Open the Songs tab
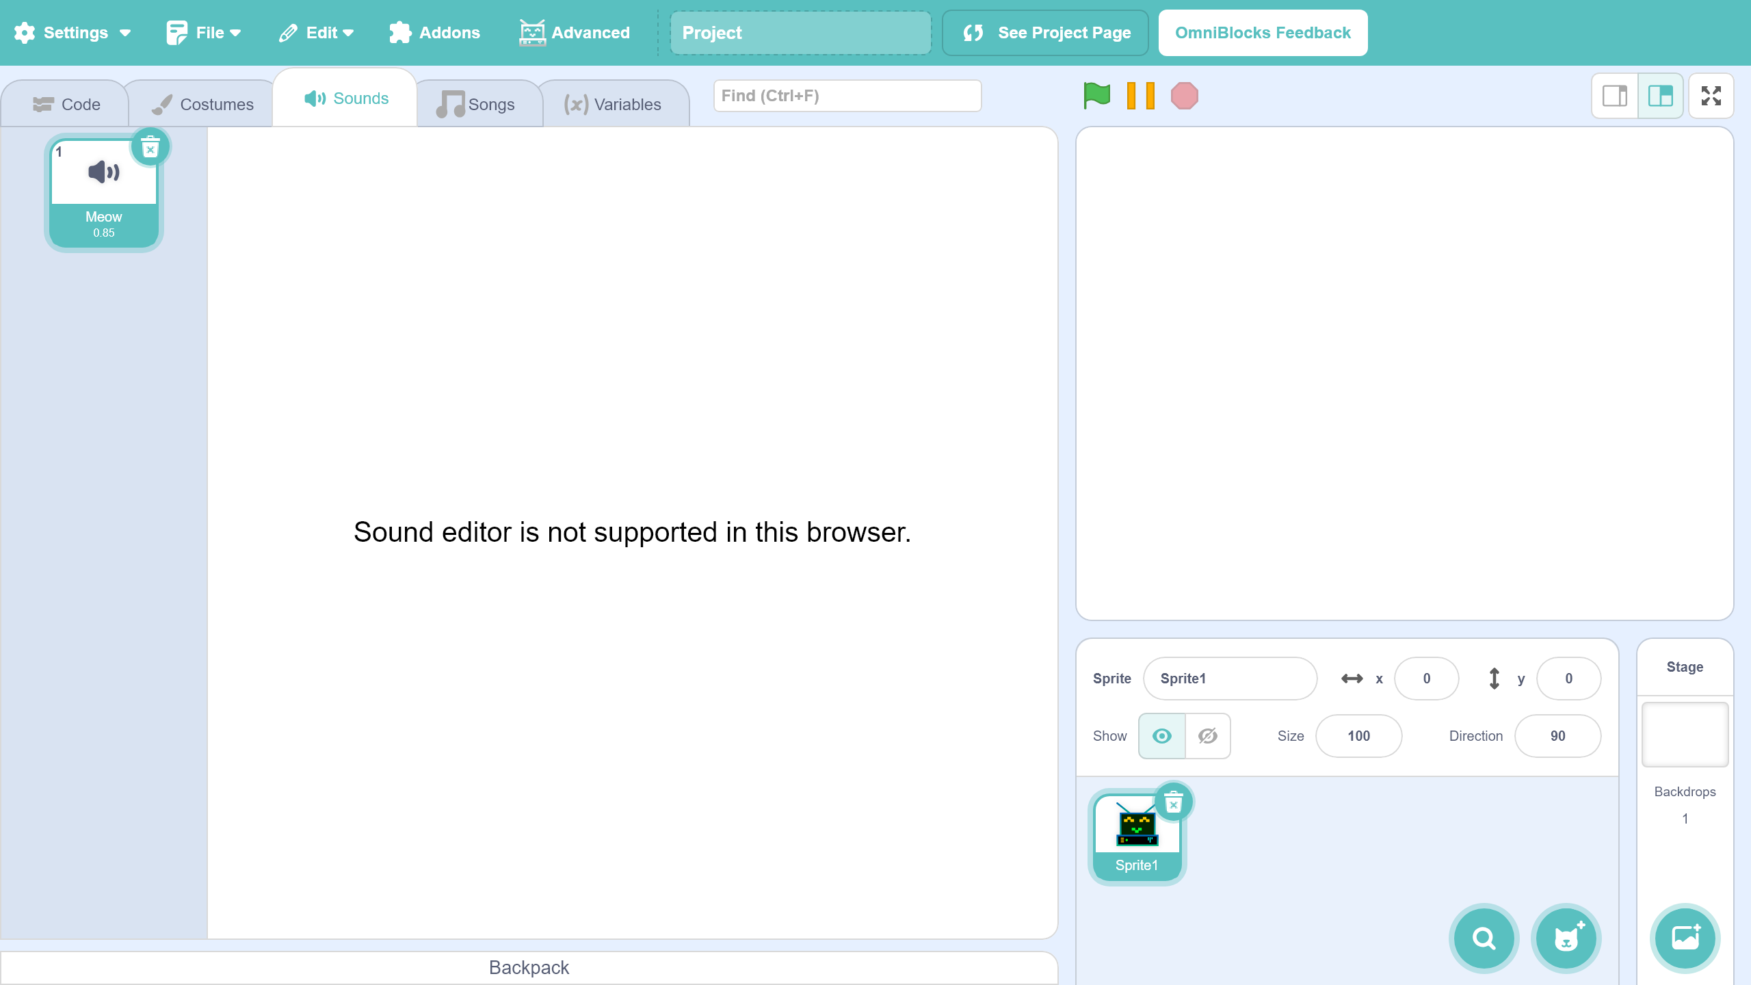 (x=476, y=104)
